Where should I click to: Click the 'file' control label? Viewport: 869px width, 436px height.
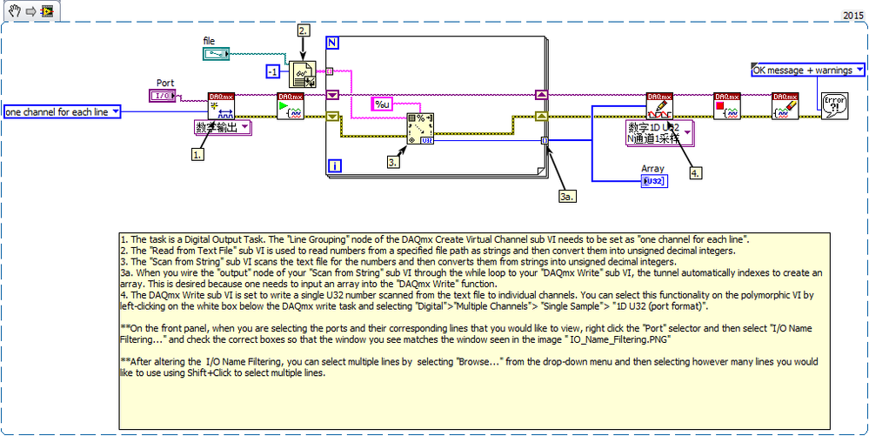pyautogui.click(x=209, y=41)
